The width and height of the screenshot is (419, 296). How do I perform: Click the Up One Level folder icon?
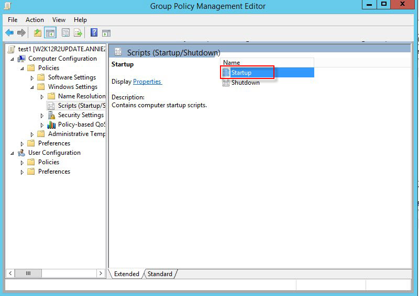[38, 33]
